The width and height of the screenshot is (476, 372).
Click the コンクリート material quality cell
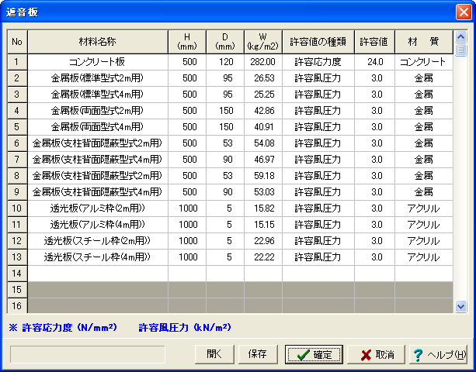click(x=424, y=62)
